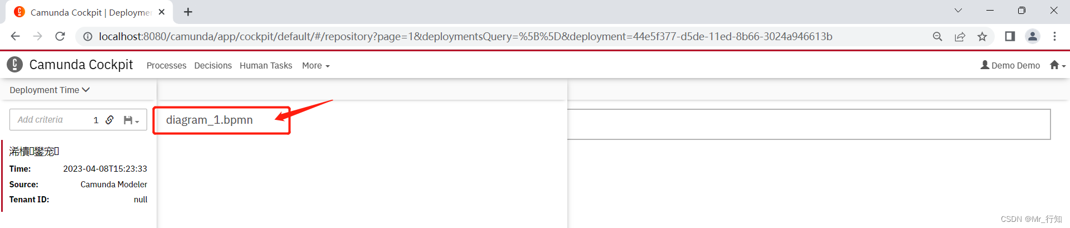Open the tab search chevron
The image size is (1070, 228).
click(x=958, y=11)
